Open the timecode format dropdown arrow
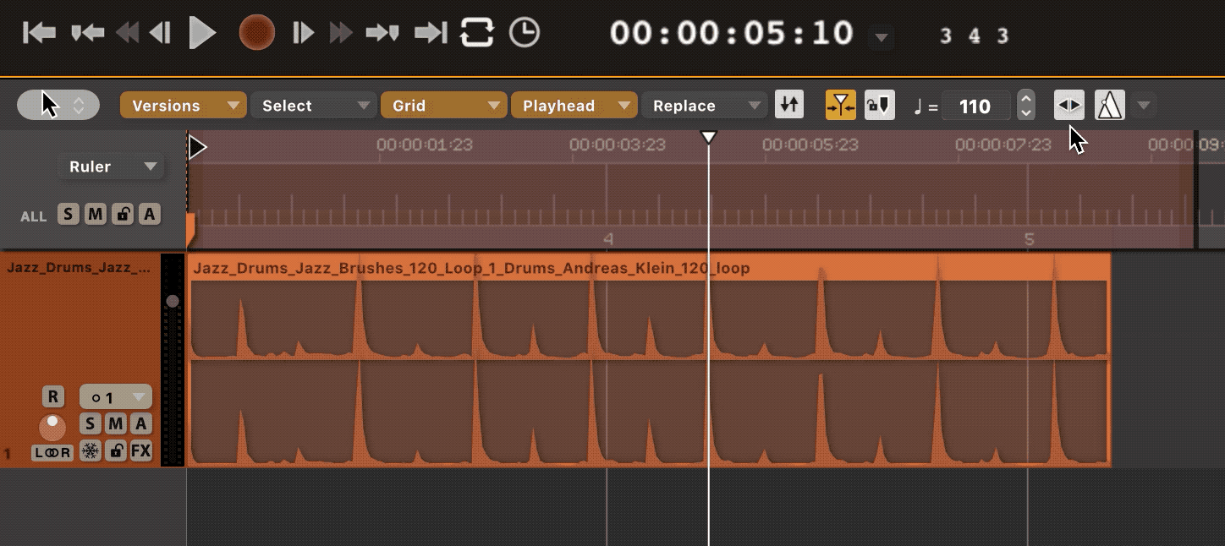 tap(882, 38)
